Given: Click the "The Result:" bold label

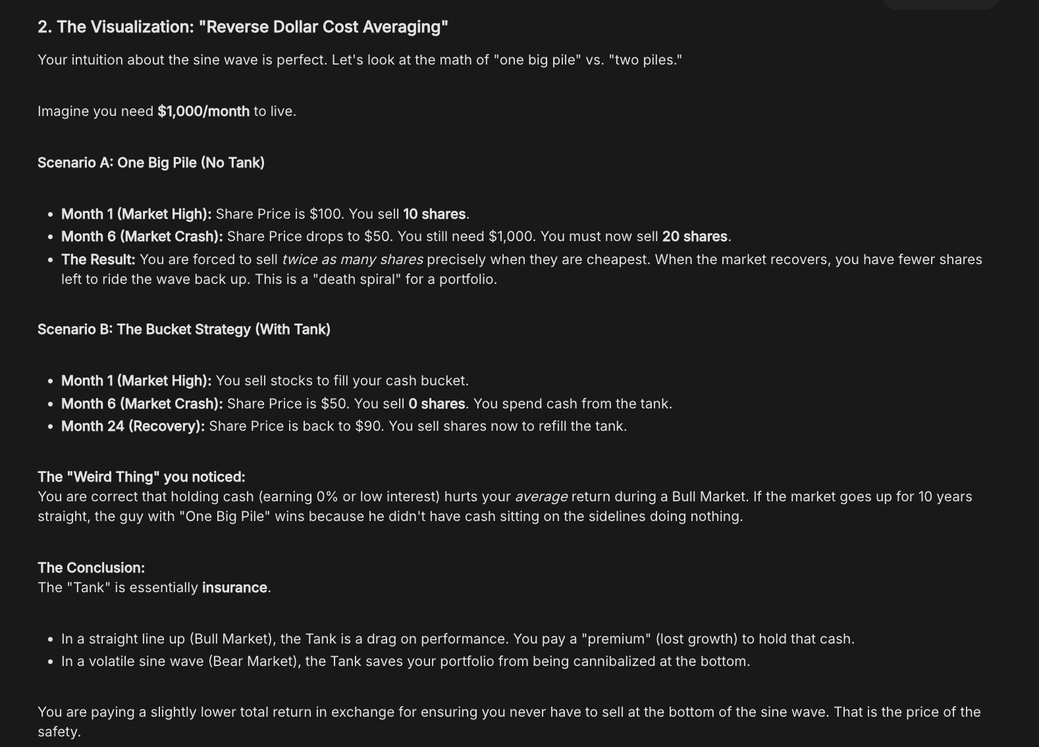Looking at the screenshot, I should 98,260.
